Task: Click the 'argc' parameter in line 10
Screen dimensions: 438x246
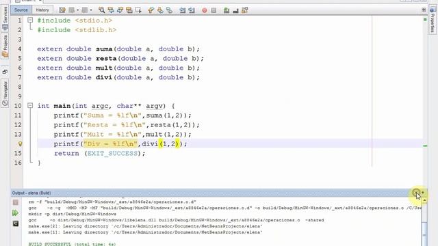Action: (100, 106)
